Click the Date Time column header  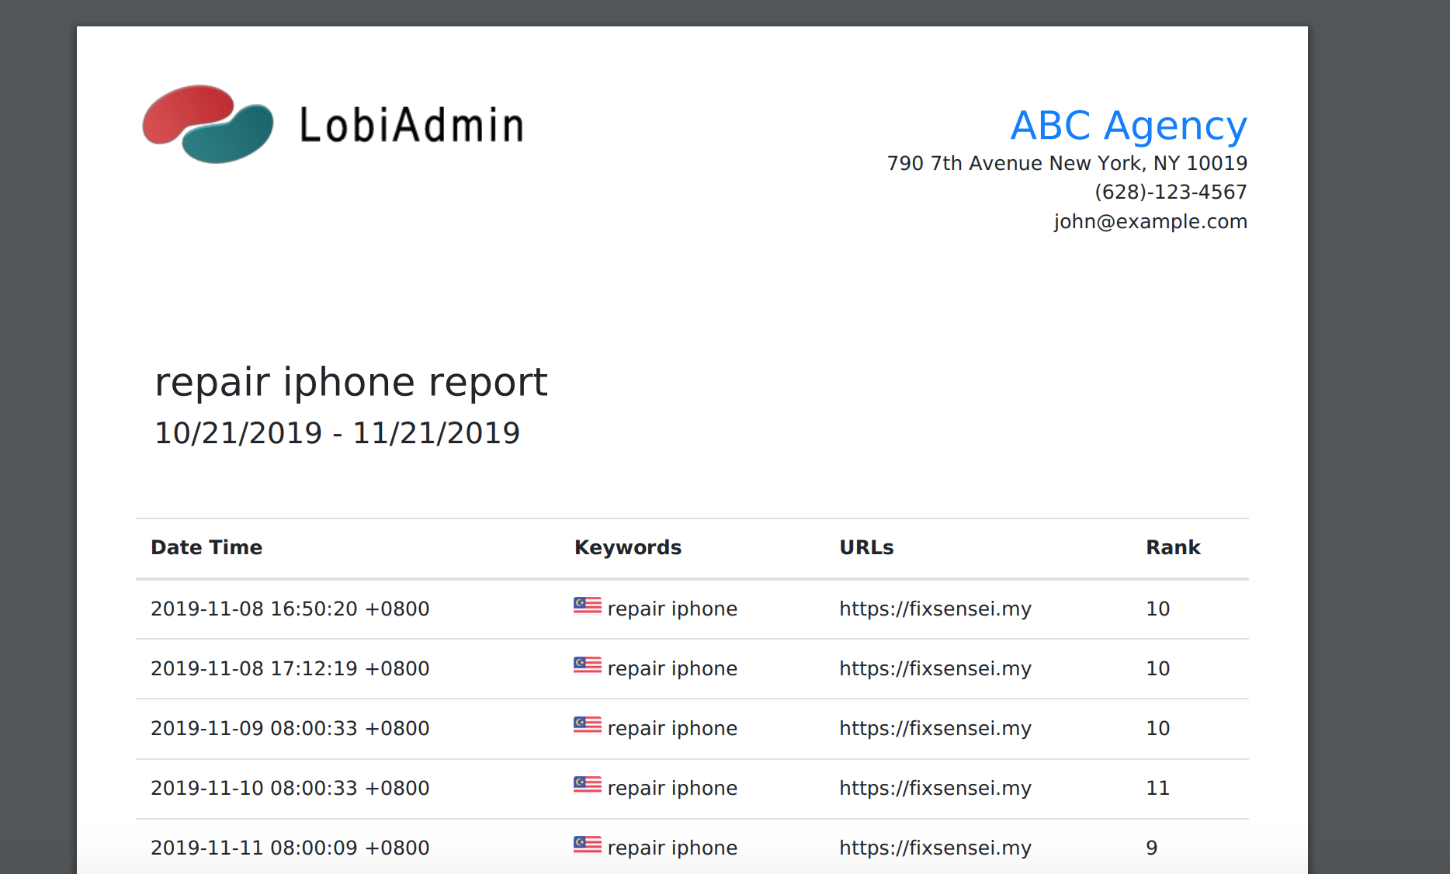click(x=206, y=548)
